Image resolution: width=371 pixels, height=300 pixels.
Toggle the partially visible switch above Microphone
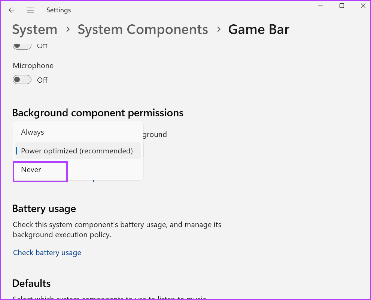coord(22,46)
